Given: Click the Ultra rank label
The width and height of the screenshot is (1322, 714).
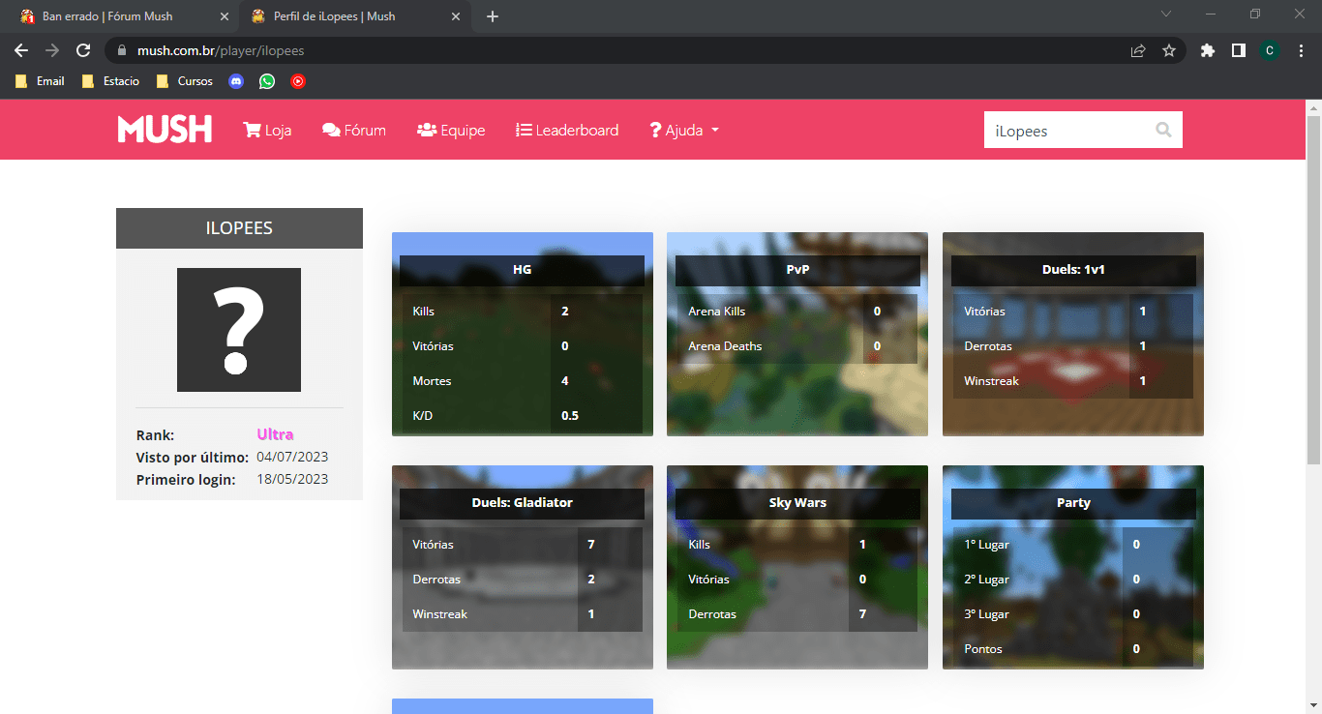Looking at the screenshot, I should [275, 434].
